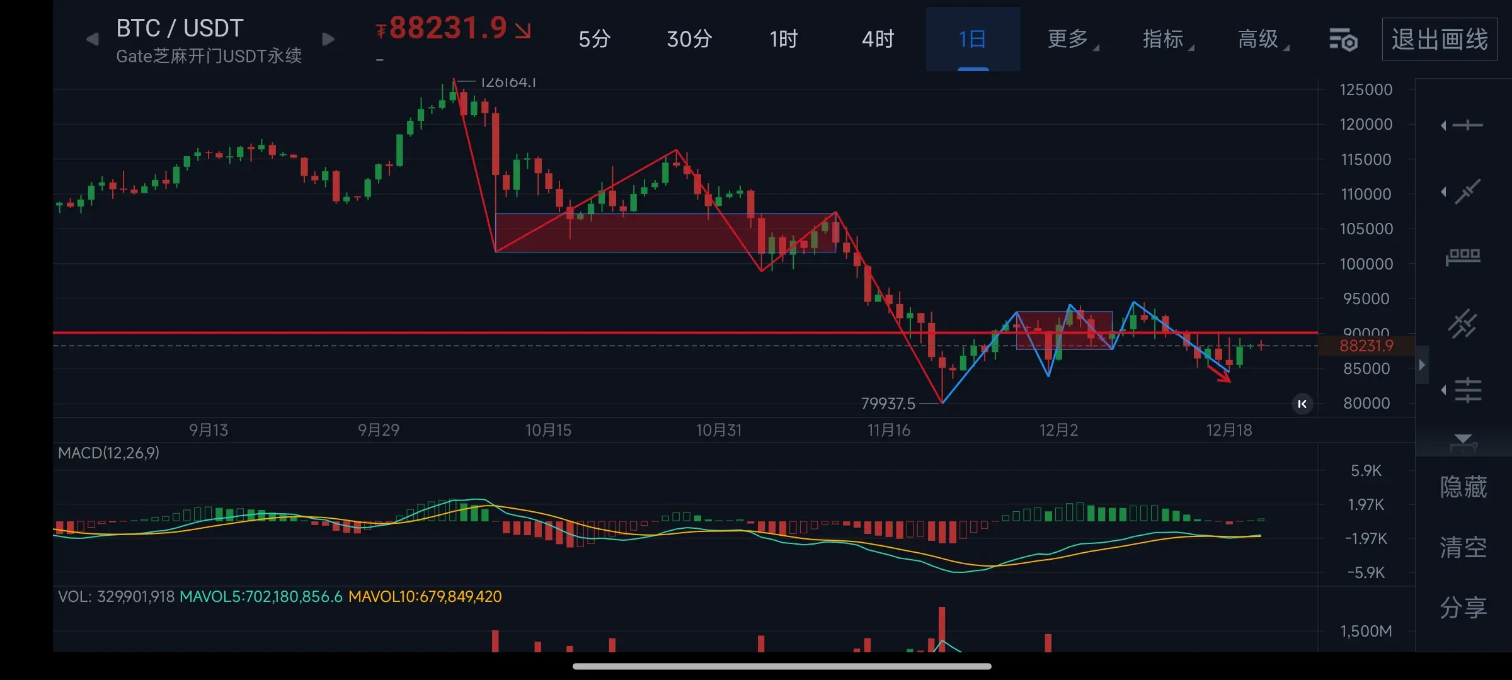Switch to 4时 timeframe tab
The image size is (1512, 680).
click(878, 40)
